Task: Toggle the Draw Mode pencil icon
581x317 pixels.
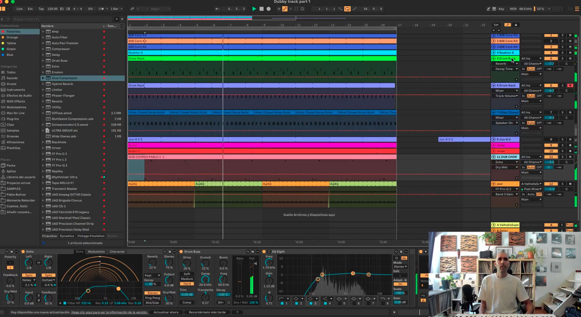Action: tap(488, 9)
